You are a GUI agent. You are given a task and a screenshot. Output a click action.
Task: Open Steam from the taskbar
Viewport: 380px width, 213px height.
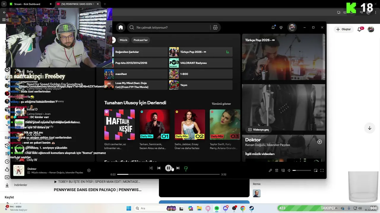251,208
